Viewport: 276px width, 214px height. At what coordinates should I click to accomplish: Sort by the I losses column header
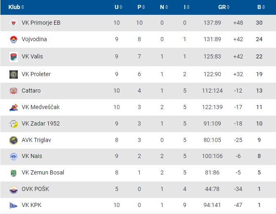tap(187, 7)
